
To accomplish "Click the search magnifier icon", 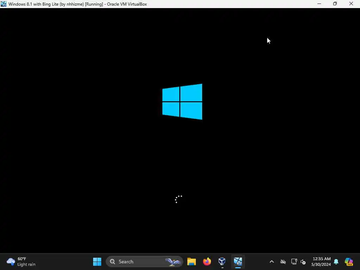I will (112, 262).
